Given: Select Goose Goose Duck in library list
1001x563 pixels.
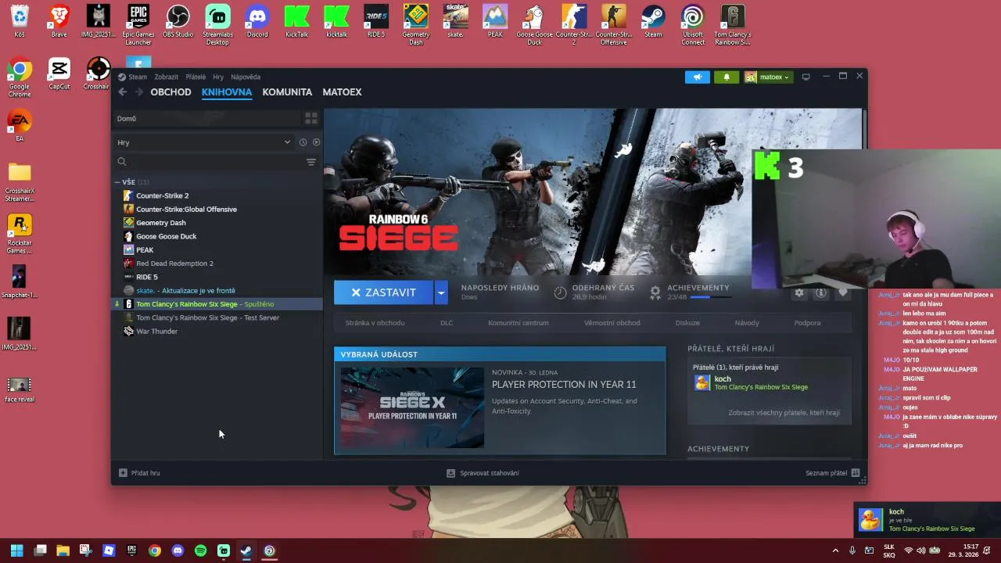Looking at the screenshot, I should point(217,236).
